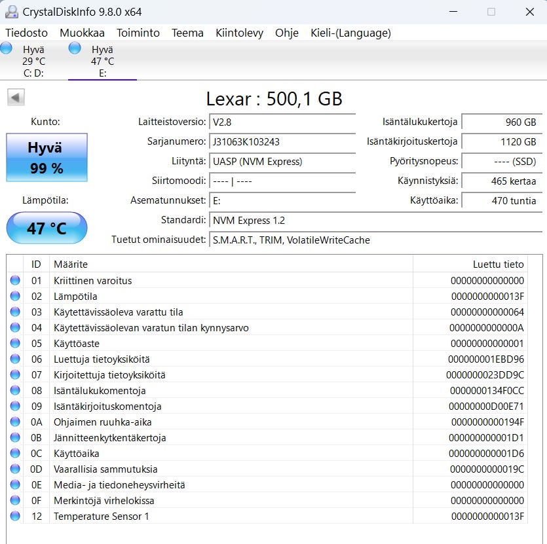The image size is (547, 544).
Task: Open the Toiminto menu
Action: coord(138,33)
